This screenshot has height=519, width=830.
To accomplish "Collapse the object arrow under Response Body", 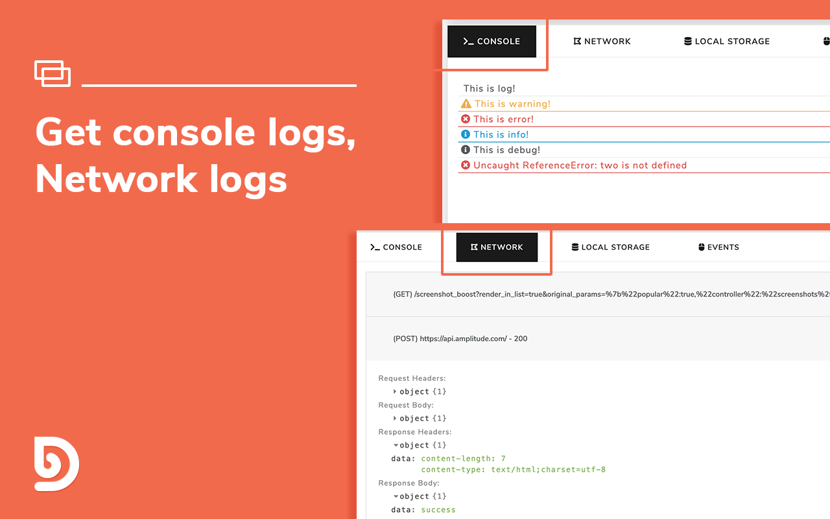I will pyautogui.click(x=396, y=496).
